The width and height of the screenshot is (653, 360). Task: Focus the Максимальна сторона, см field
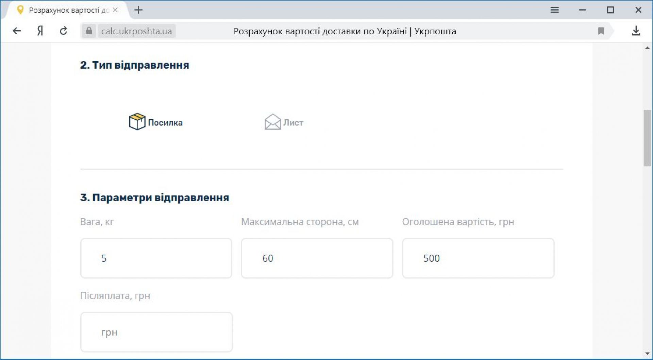click(317, 258)
